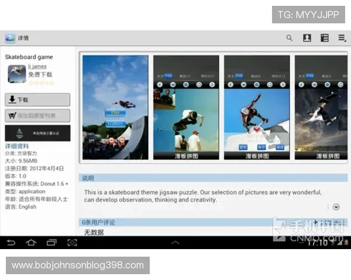This screenshot has width=351, height=280.
Task: Tap the screenshot capture icon in navigation bar
Action: click(x=72, y=243)
